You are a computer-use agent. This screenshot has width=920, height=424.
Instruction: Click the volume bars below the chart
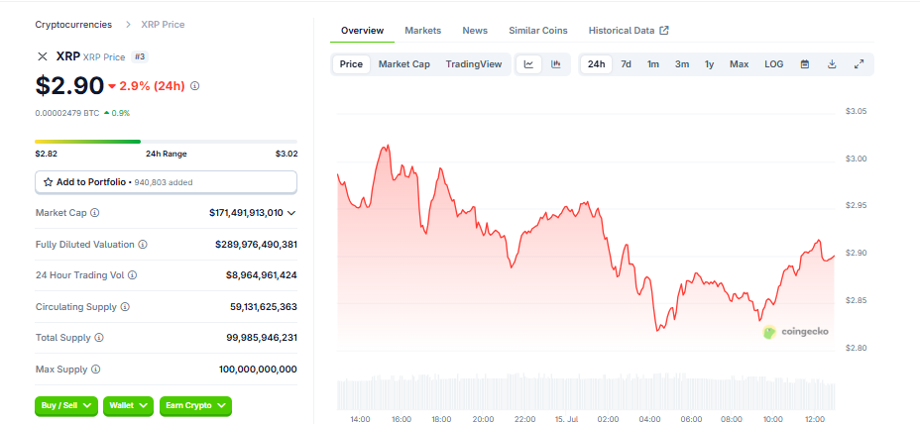(586, 391)
